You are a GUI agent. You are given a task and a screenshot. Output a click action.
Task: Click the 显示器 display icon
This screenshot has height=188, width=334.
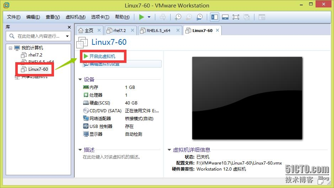86,134
